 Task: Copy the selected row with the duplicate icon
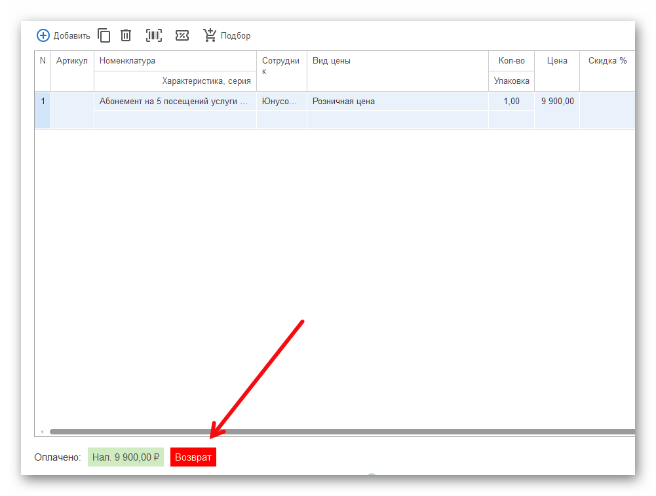pos(104,35)
